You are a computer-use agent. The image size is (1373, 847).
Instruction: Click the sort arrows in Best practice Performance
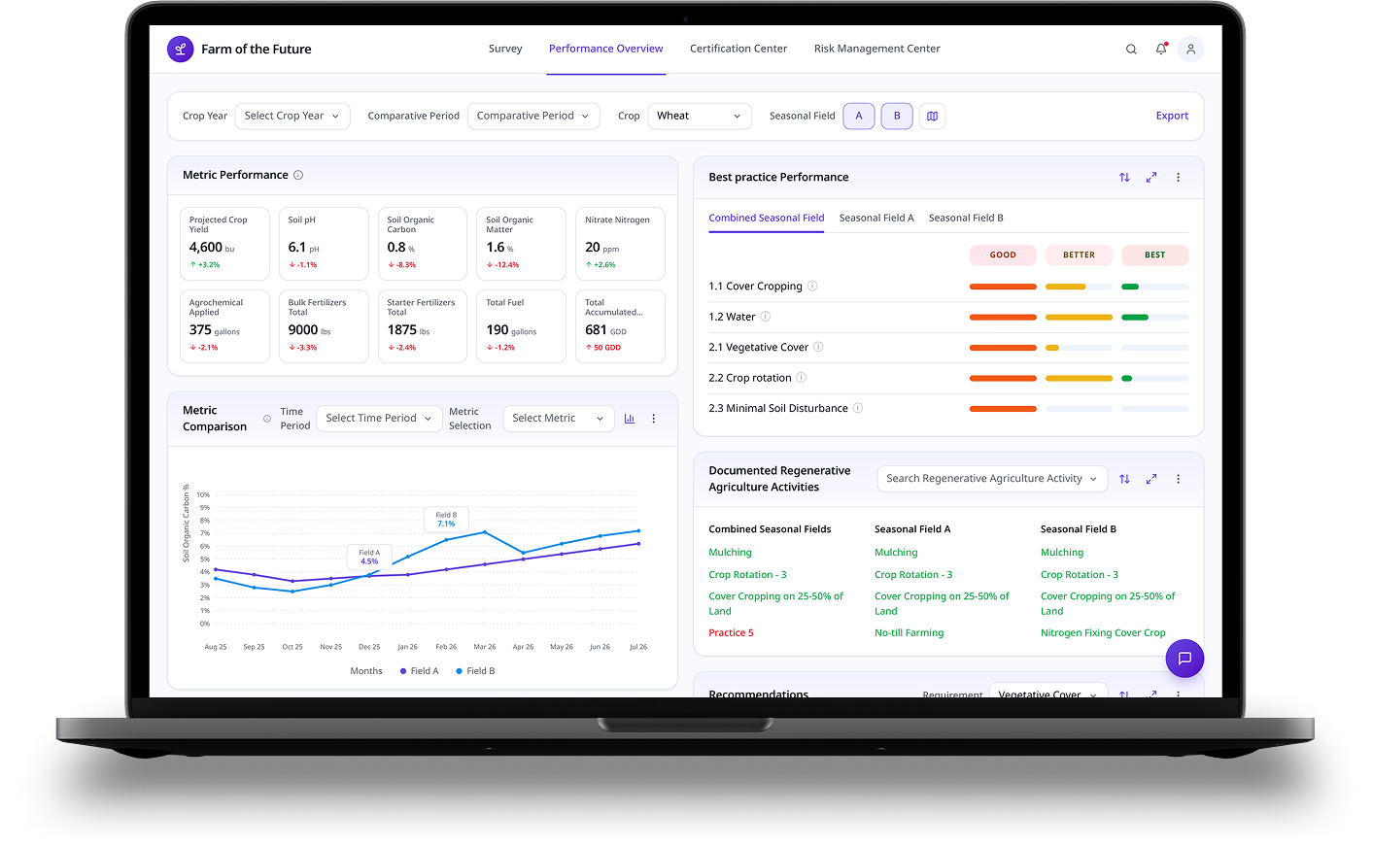(x=1124, y=177)
